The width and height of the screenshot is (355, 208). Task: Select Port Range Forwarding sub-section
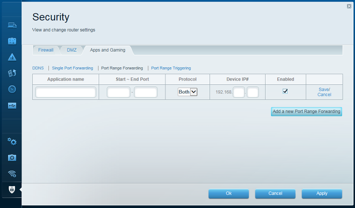[x=122, y=68]
